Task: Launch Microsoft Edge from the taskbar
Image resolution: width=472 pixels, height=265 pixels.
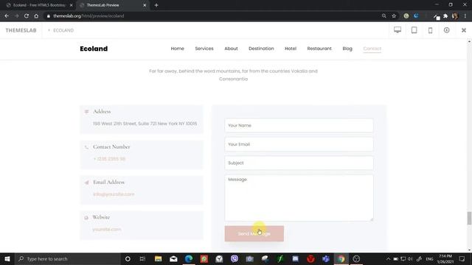Action: click(189, 258)
